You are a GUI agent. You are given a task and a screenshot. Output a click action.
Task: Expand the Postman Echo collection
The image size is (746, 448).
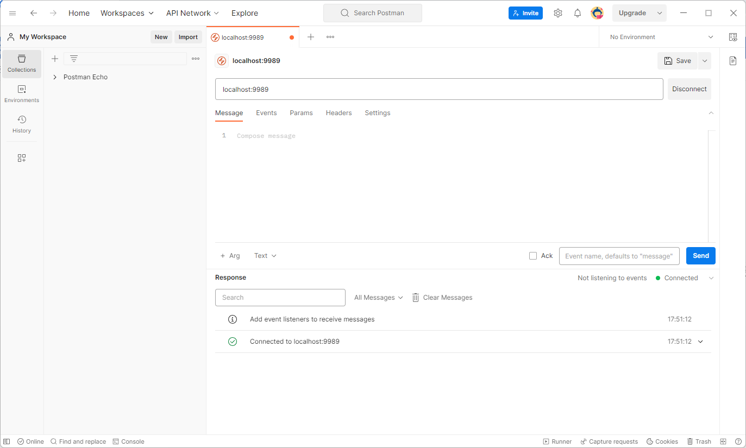55,77
